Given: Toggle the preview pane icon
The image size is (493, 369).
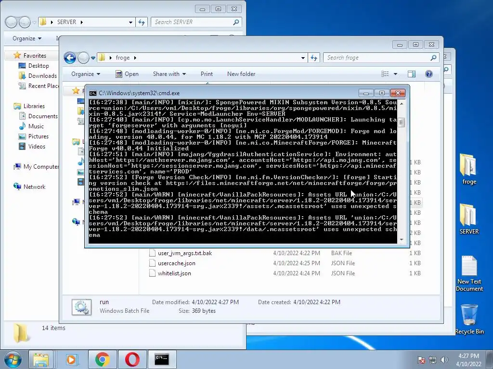Looking at the screenshot, I should pyautogui.click(x=412, y=74).
